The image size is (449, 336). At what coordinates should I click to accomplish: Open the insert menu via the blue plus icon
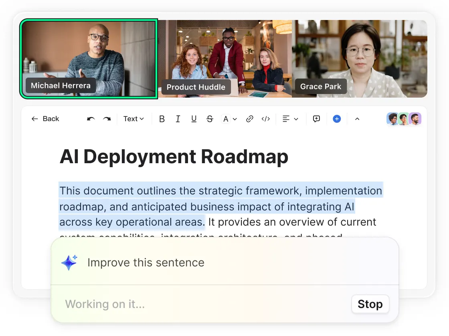click(337, 119)
